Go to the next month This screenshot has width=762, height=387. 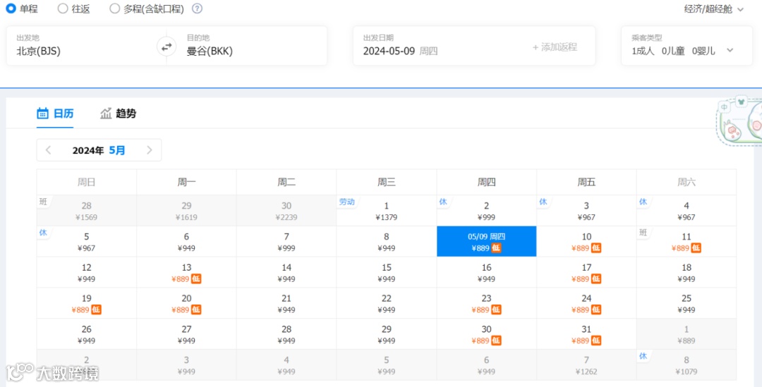point(149,151)
